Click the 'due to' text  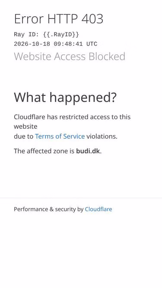(23, 136)
